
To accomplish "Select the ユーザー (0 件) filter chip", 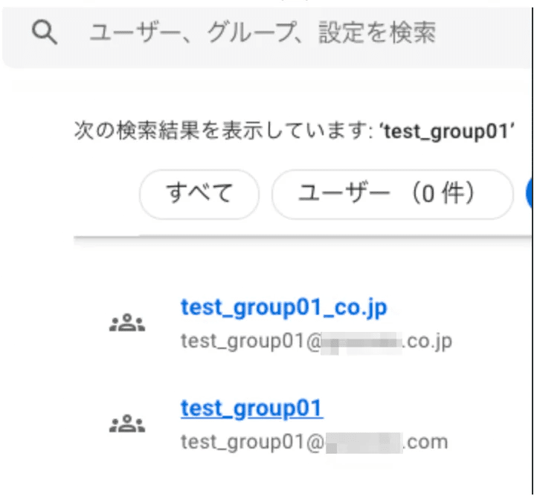I will pyautogui.click(x=393, y=194).
